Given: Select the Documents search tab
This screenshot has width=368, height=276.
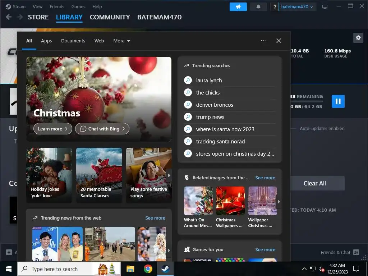Looking at the screenshot, I should point(73,41).
